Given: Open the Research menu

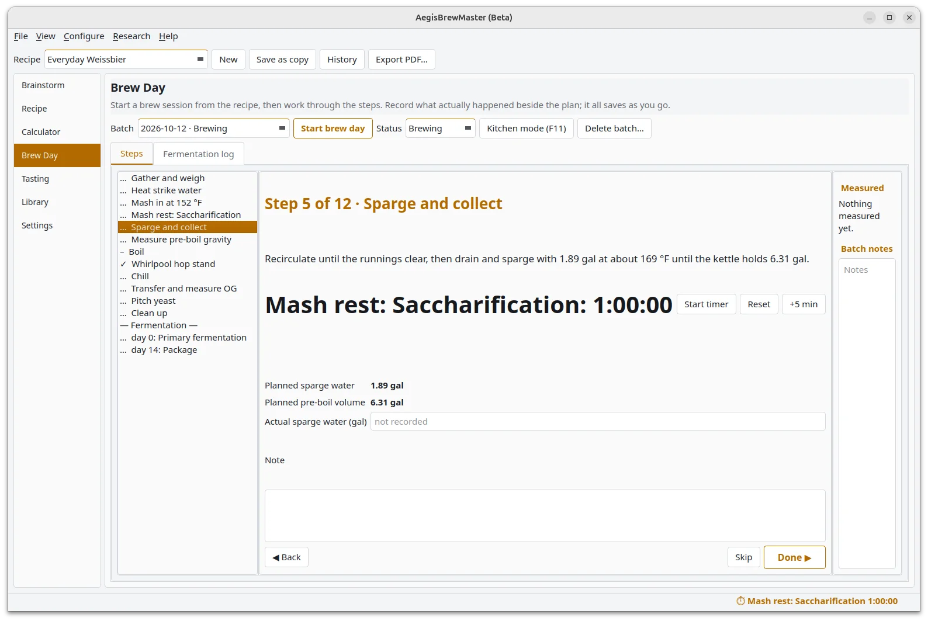Looking at the screenshot, I should tap(131, 36).
